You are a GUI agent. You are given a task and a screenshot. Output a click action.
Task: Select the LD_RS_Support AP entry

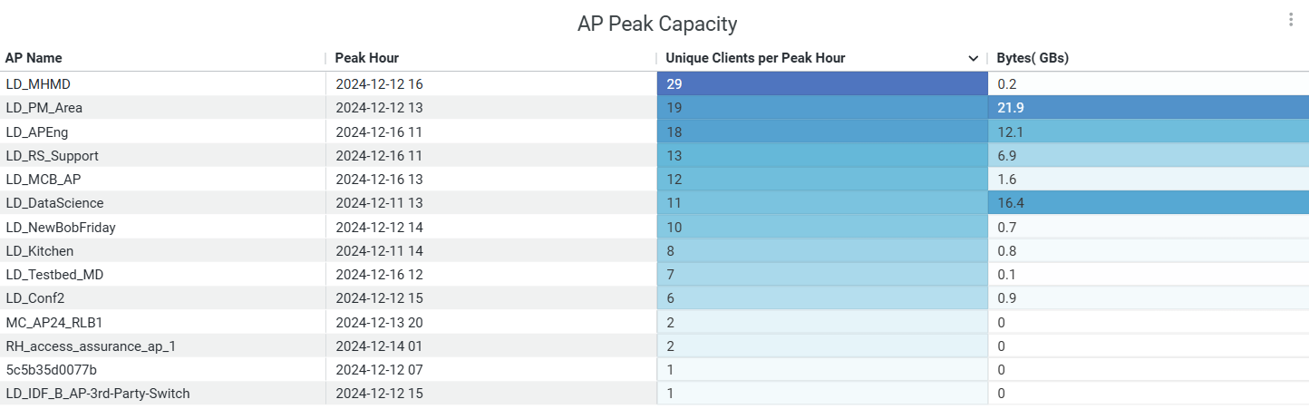(x=53, y=156)
